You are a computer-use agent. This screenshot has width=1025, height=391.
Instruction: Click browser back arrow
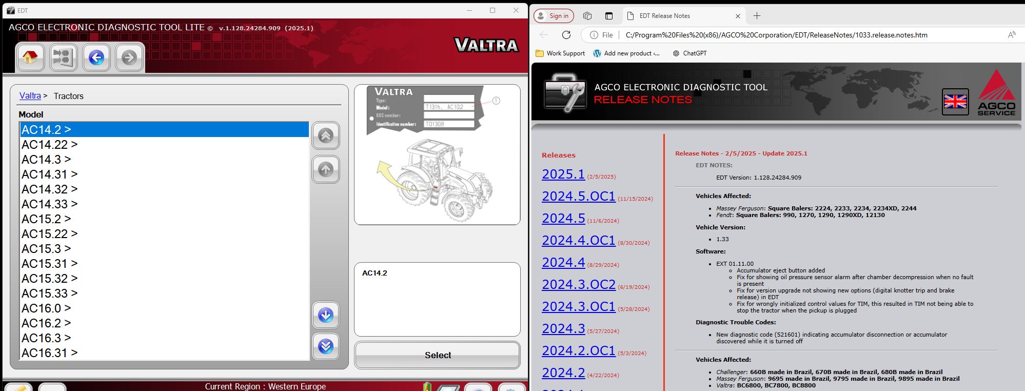click(544, 35)
